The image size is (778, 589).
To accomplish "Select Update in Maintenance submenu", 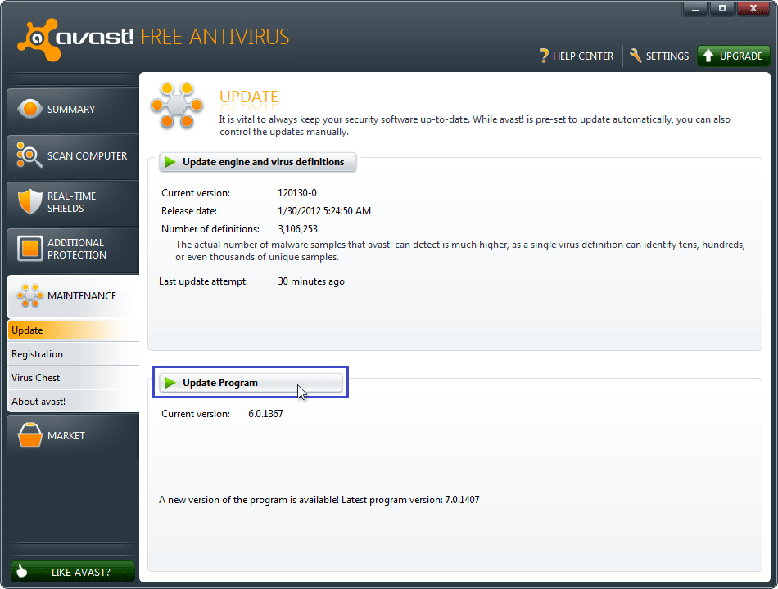I will point(73,330).
